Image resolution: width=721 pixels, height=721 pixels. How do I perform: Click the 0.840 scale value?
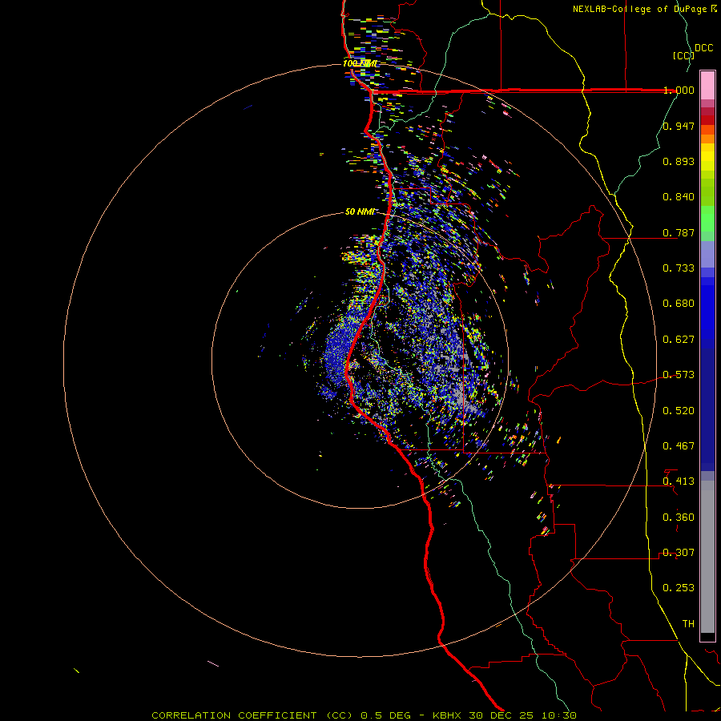[679, 197]
